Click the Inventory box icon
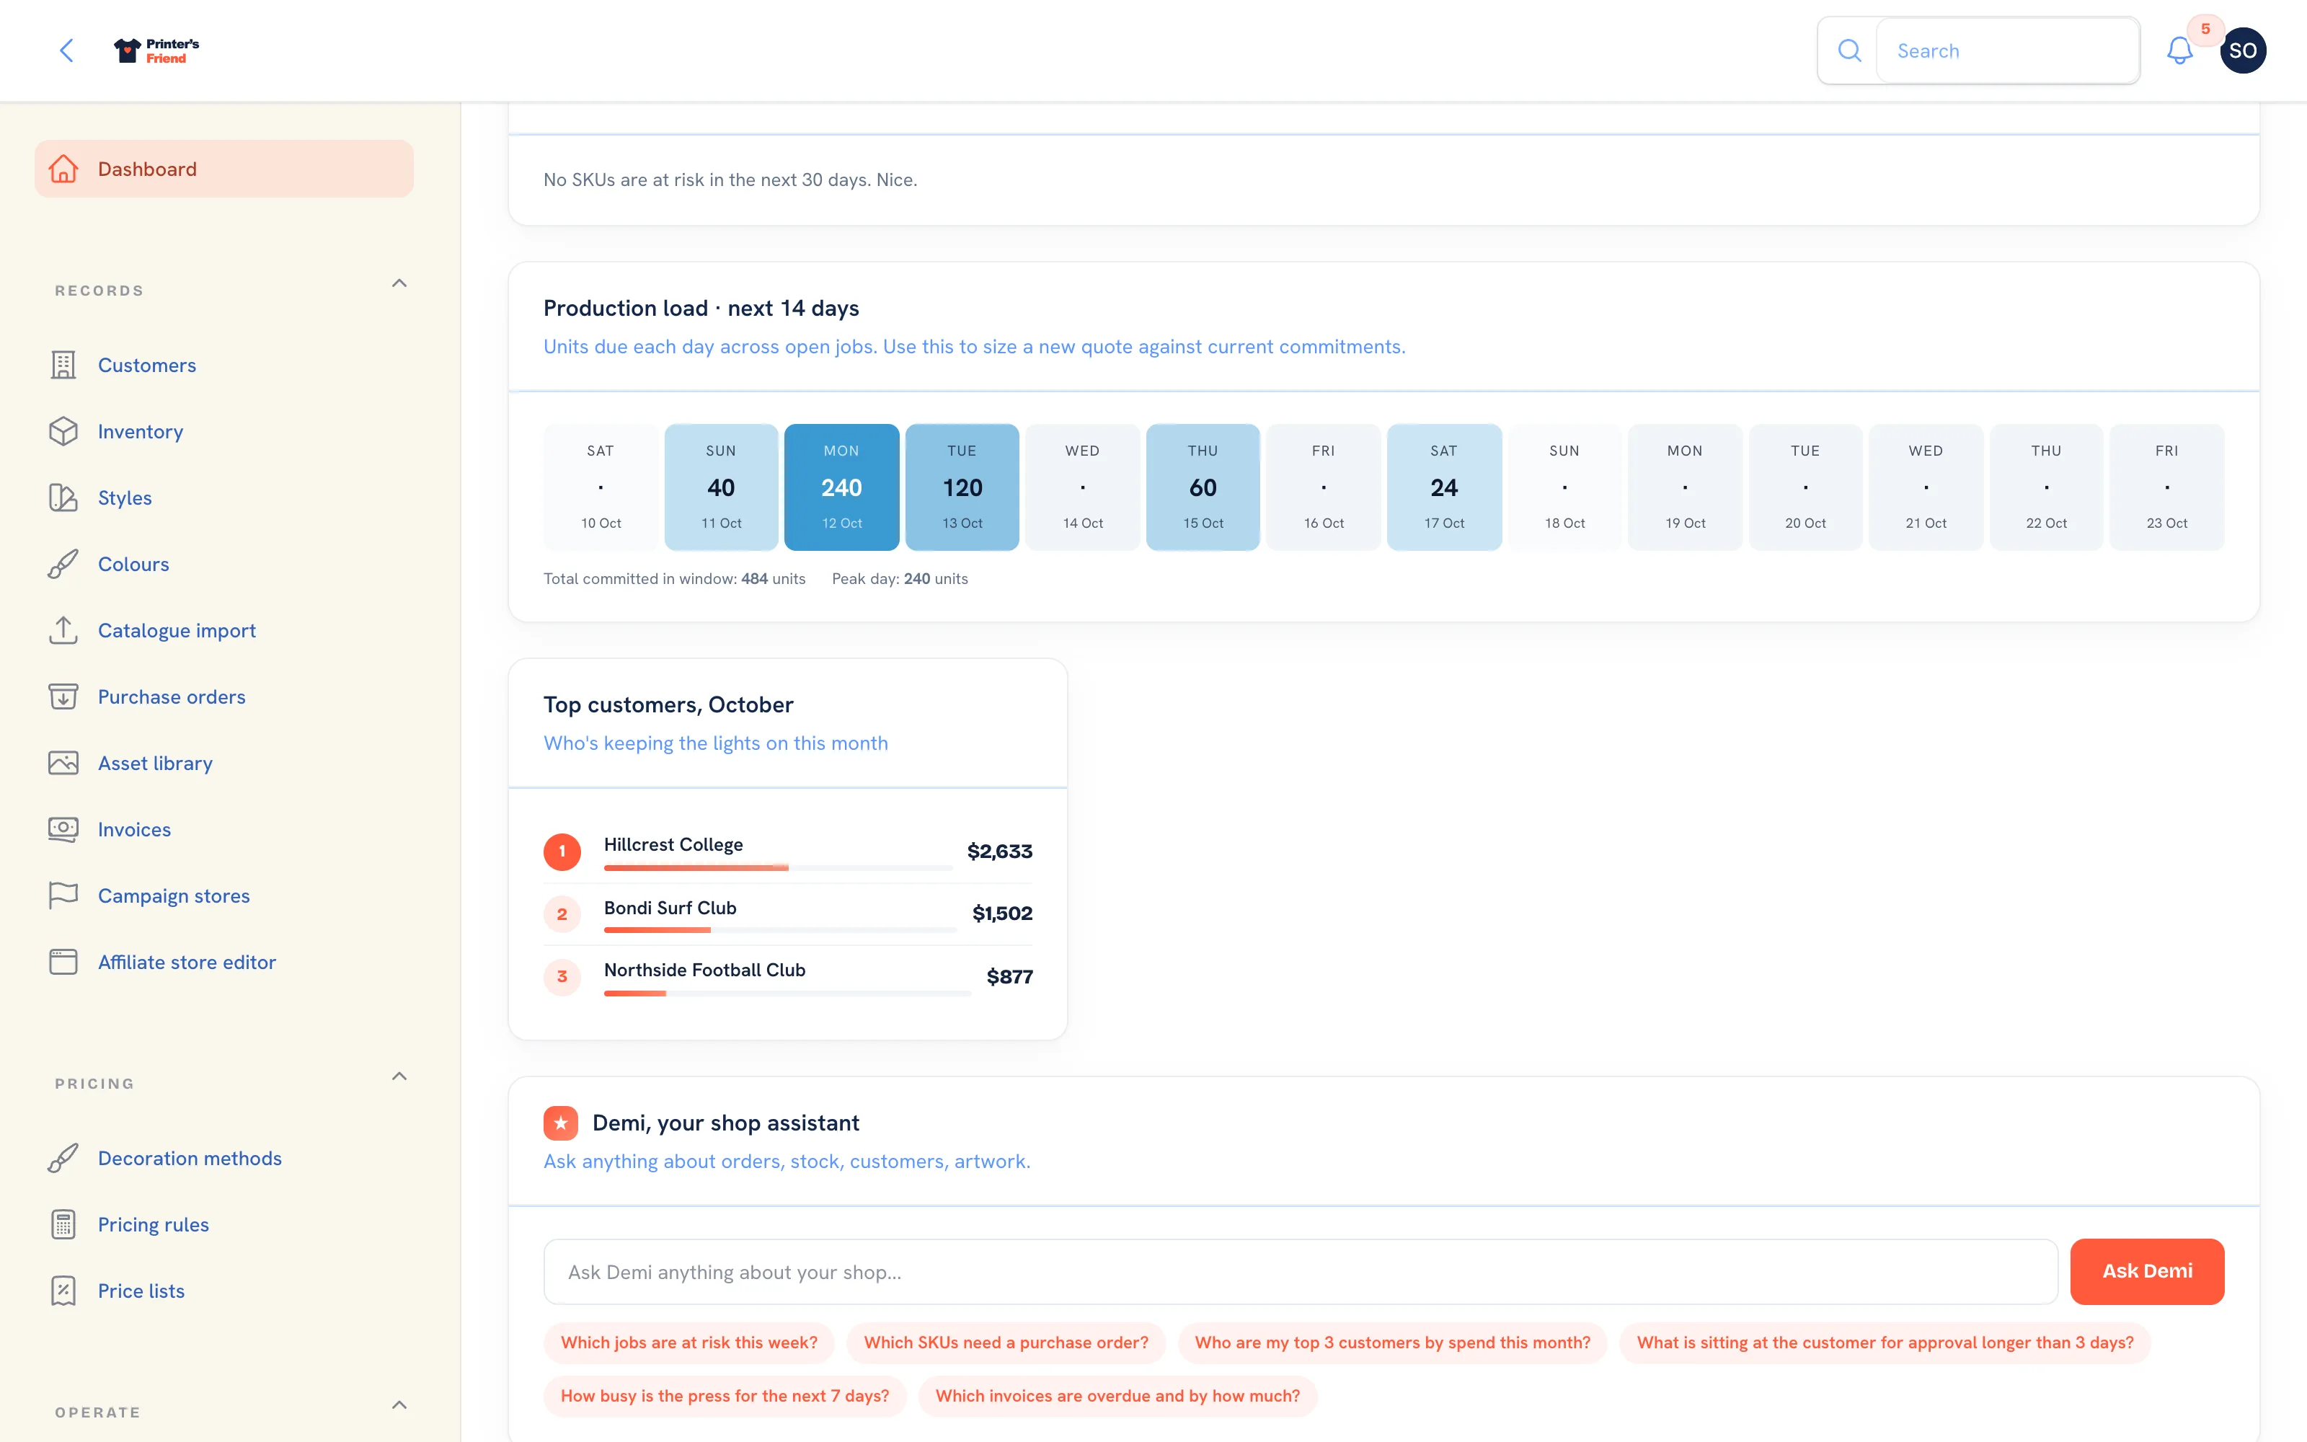 pos(64,431)
